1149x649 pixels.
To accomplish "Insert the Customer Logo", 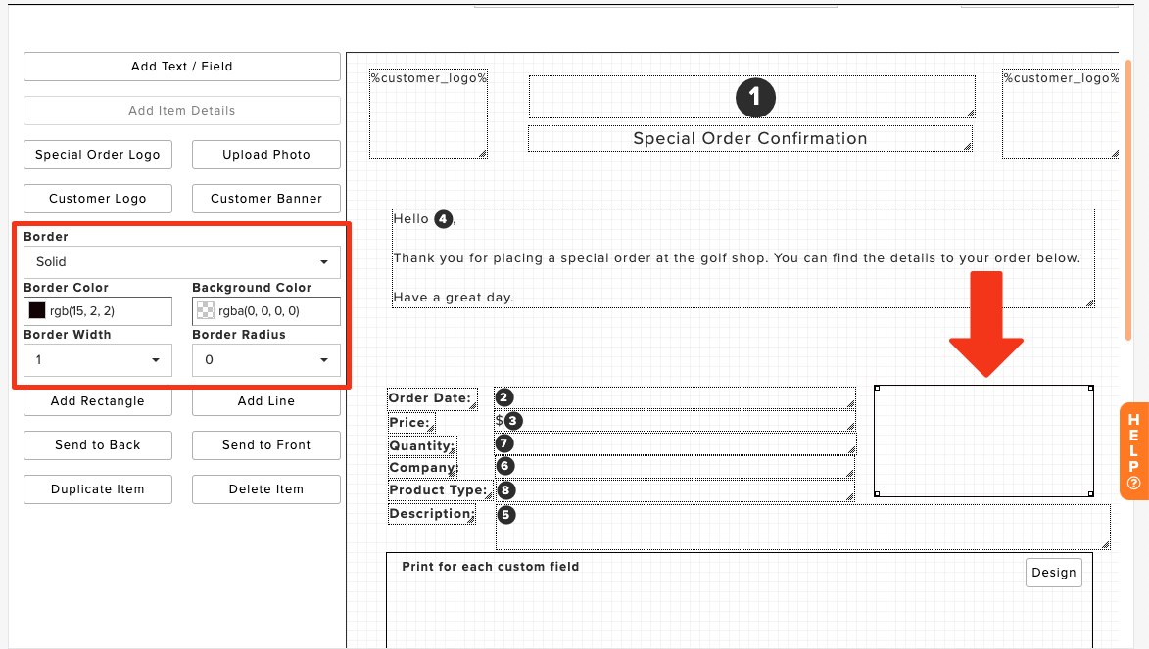I will [97, 199].
